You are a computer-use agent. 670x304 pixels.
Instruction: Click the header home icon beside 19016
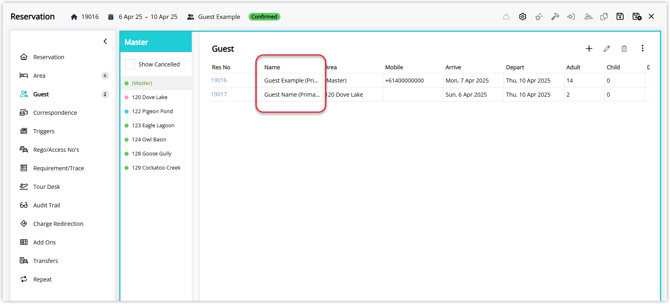[x=74, y=17]
